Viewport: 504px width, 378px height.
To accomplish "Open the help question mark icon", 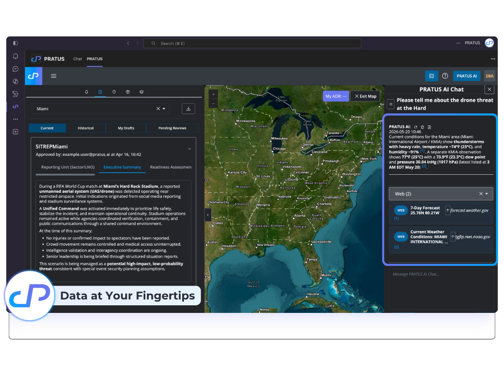I will (x=445, y=76).
